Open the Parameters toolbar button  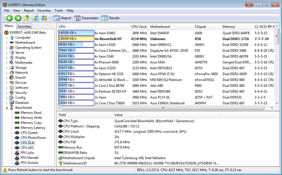click(x=86, y=18)
